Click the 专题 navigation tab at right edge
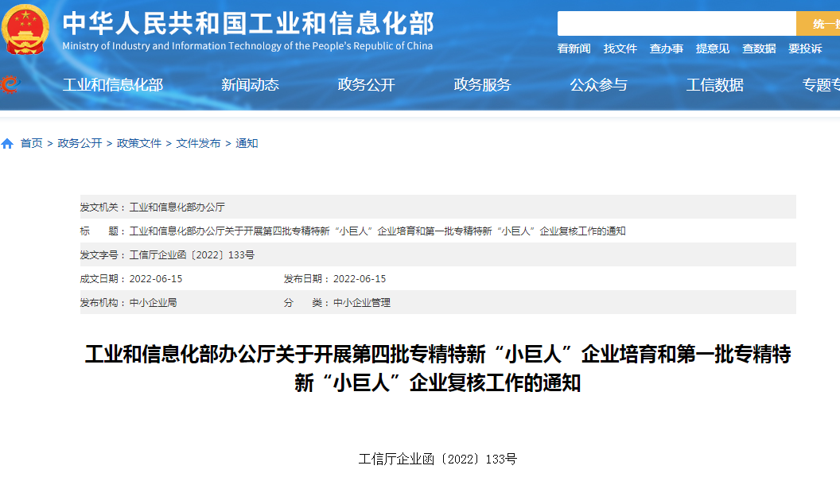 tap(821, 84)
